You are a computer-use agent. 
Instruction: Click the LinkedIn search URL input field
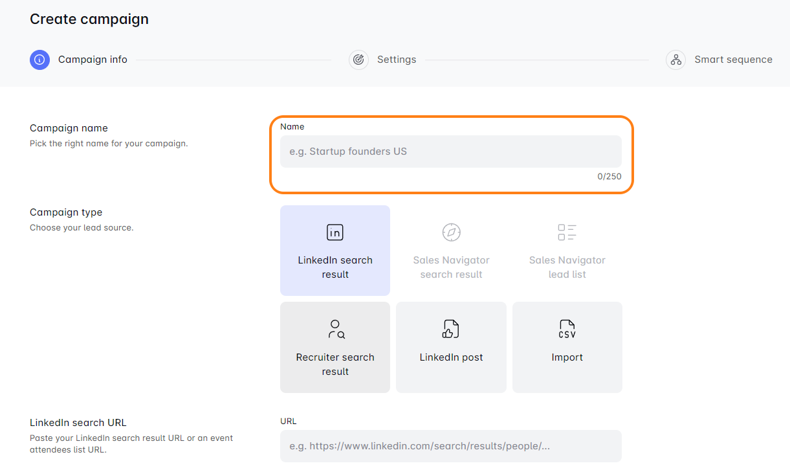tap(450, 446)
